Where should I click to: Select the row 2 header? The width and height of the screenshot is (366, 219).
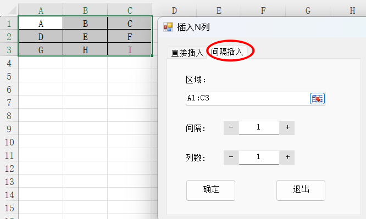[9, 37]
